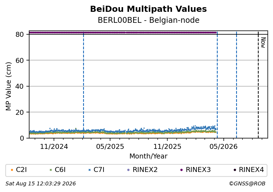Click the 80 y-axis tick label
This screenshot has width=273, height=192.
click(x=20, y=35)
